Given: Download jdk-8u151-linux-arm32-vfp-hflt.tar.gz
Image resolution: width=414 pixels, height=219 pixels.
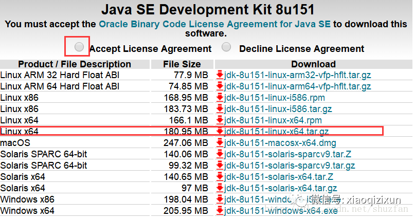Looking at the screenshot, I should pos(298,75).
